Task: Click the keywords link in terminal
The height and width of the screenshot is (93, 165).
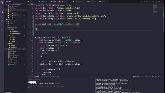Action: coord(41,86)
